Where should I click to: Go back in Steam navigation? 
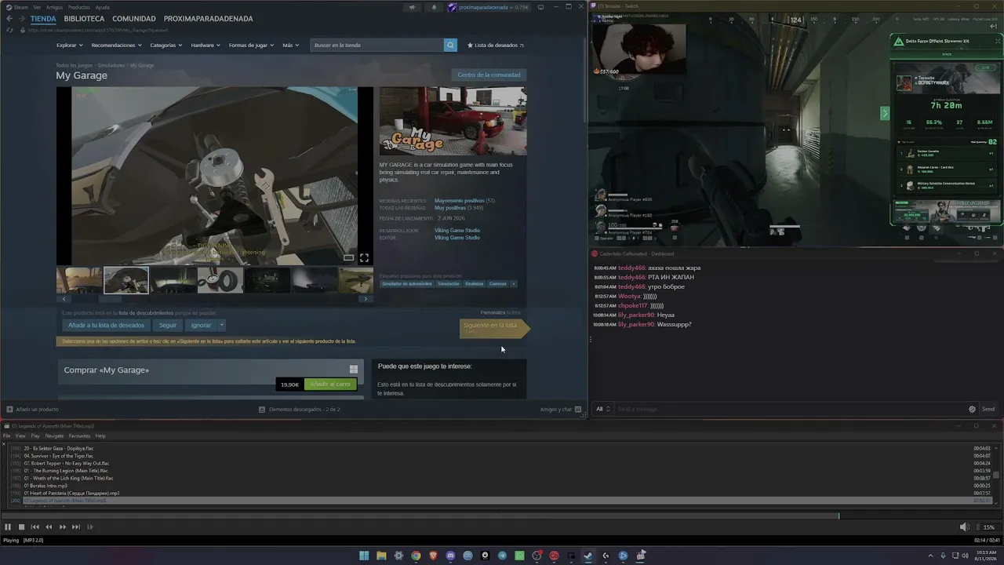pos(9,19)
